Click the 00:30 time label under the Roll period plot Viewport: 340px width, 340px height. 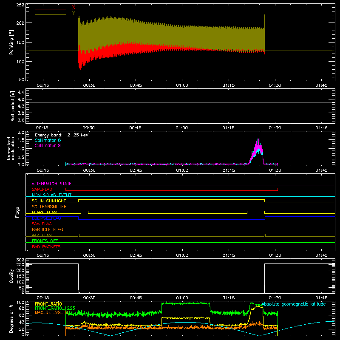click(89, 128)
